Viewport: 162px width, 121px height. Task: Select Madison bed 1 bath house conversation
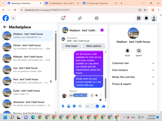27,36
